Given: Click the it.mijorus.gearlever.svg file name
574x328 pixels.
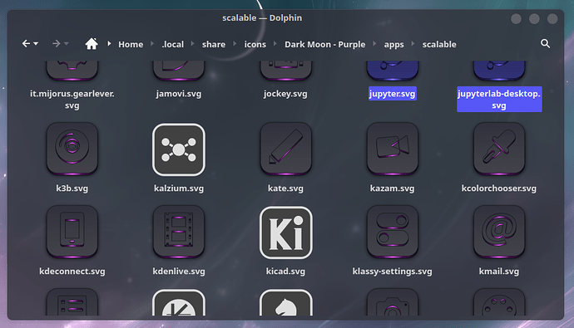Looking at the screenshot, I should pyautogui.click(x=72, y=100).
